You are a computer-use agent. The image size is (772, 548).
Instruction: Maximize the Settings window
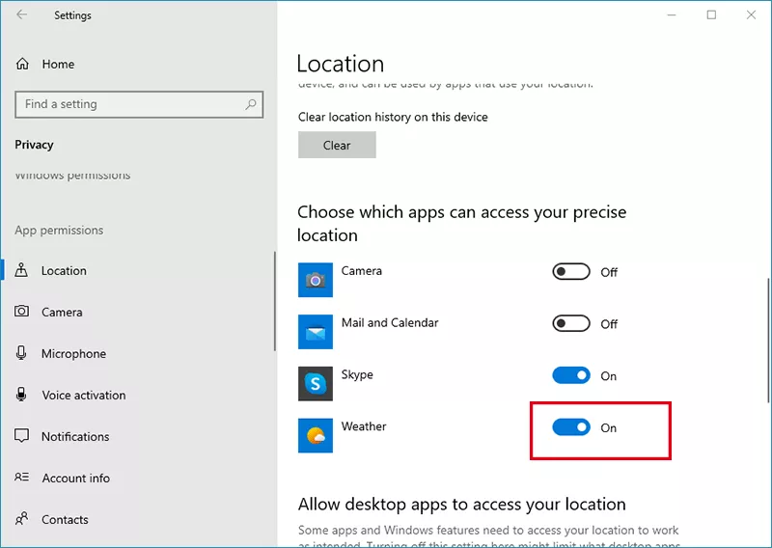tap(711, 14)
